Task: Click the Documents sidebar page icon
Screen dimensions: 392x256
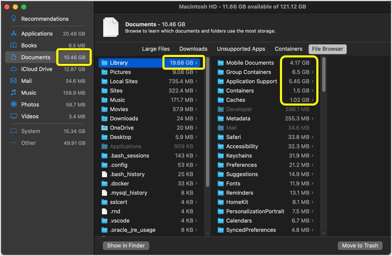Action: pyautogui.click(x=14, y=57)
